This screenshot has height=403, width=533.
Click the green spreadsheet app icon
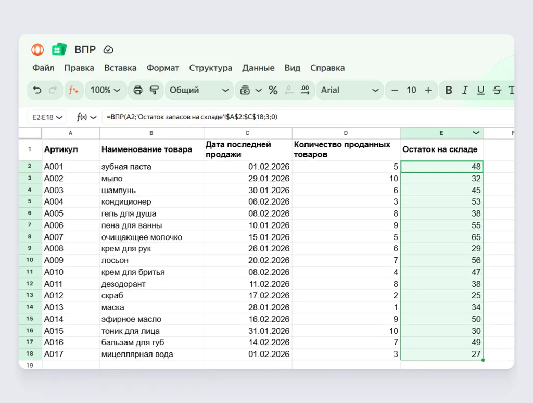(x=59, y=49)
